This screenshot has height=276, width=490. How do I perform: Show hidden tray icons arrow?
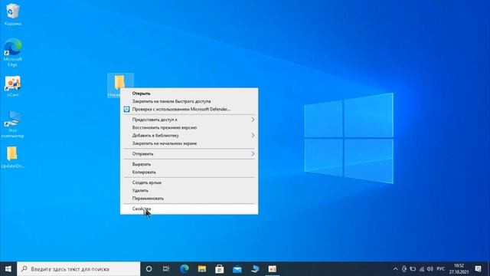(395, 269)
